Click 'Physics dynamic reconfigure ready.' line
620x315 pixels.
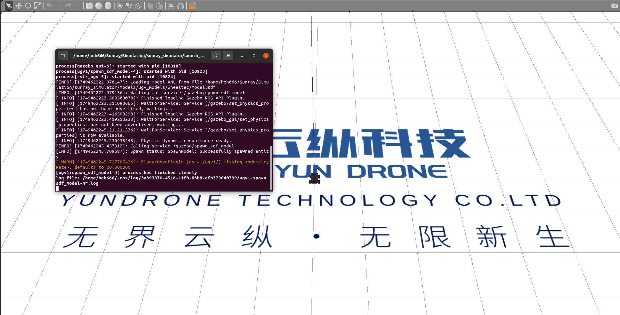coord(143,141)
